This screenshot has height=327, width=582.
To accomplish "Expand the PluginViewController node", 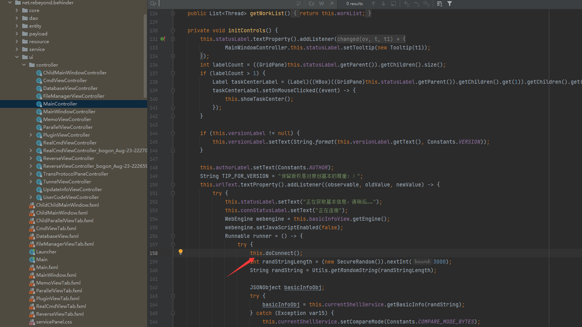I will pos(31,135).
